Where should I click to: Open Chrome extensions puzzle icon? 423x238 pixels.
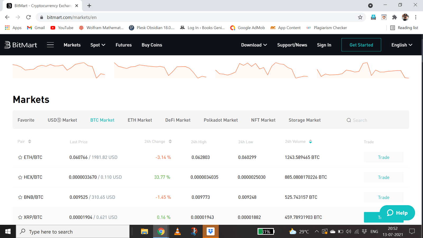click(x=394, y=17)
